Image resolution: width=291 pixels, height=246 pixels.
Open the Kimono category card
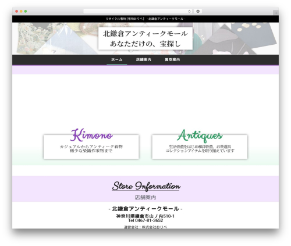[x=91, y=147]
